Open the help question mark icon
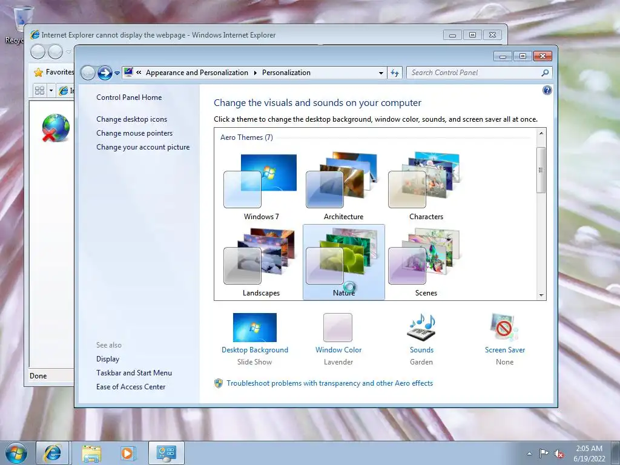The image size is (620, 465). click(547, 91)
